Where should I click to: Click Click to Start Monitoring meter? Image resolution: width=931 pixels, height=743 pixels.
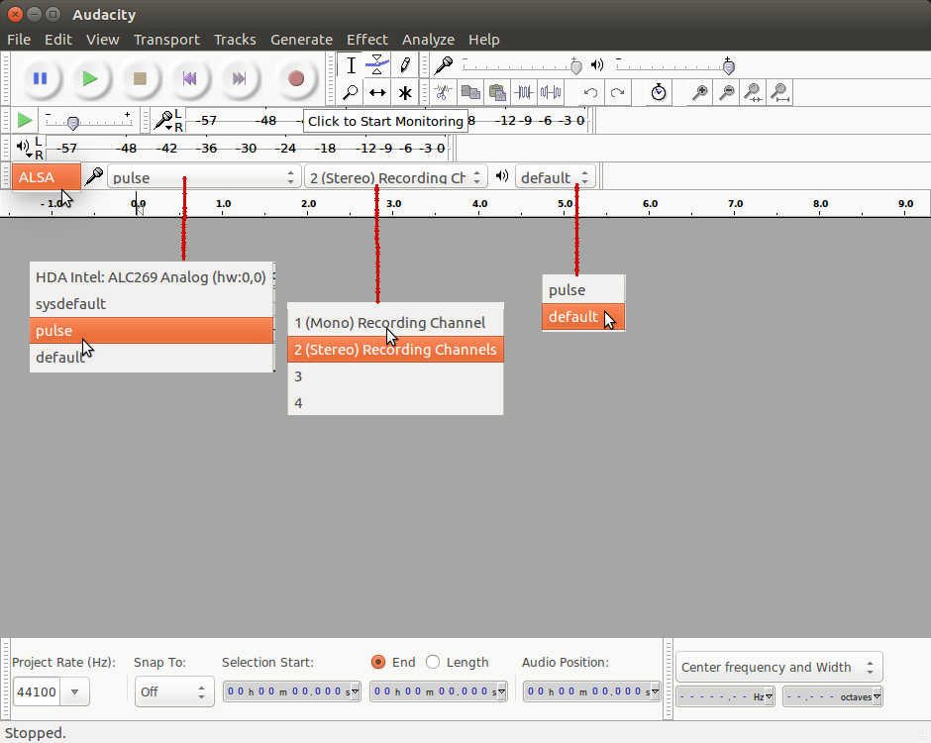(385, 121)
